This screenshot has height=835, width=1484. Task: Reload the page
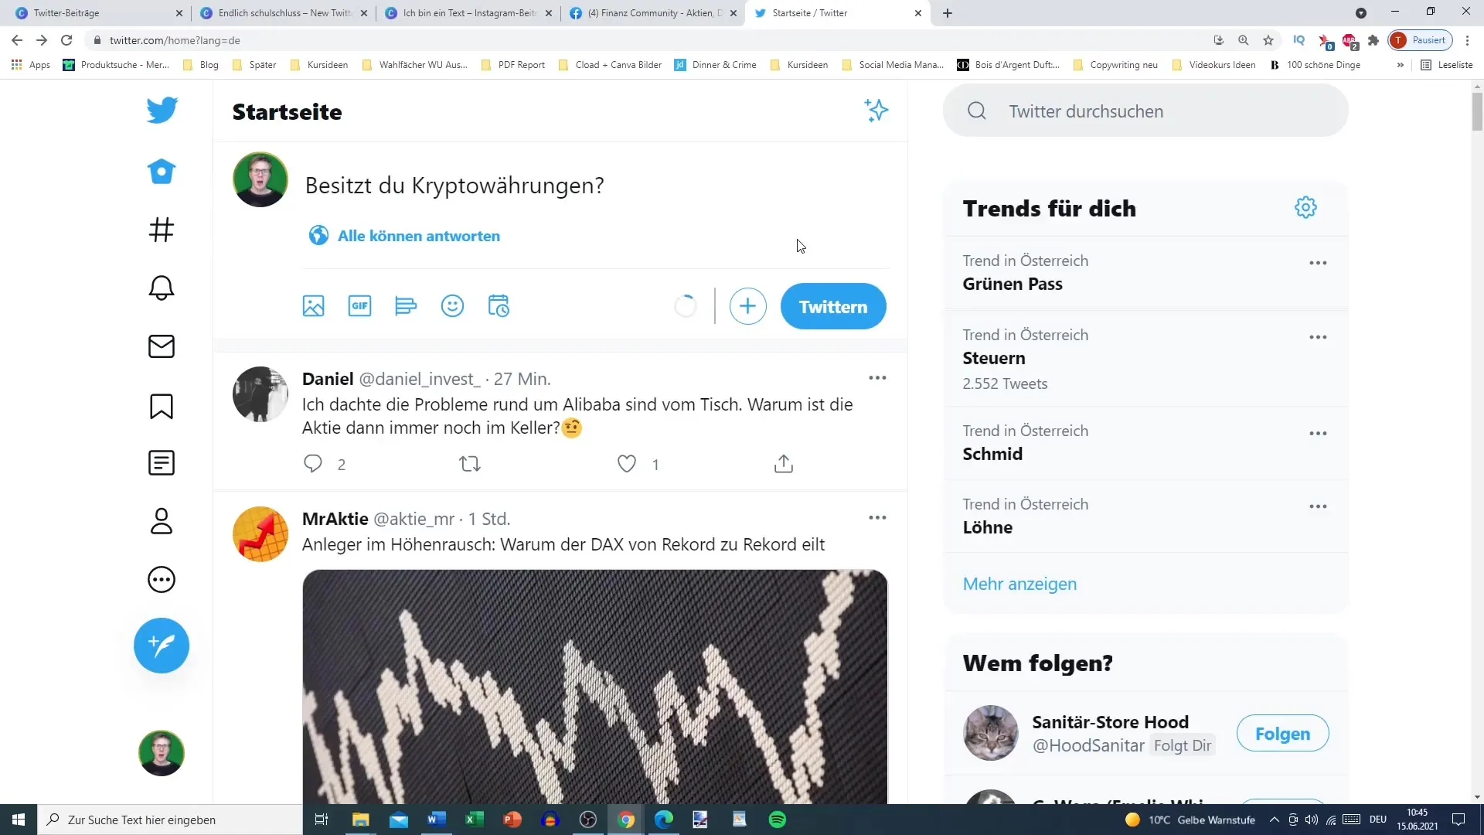(66, 40)
